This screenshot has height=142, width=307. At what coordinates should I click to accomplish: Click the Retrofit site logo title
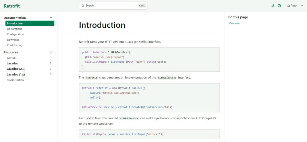click(x=12, y=6)
